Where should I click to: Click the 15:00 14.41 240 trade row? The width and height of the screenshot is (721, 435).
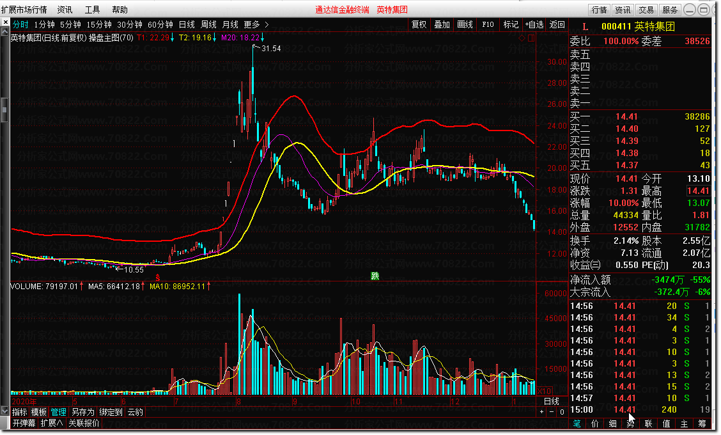(640, 409)
